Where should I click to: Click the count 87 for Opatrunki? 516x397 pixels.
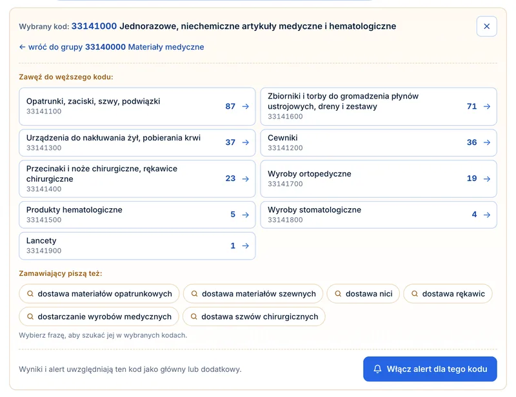click(x=230, y=106)
